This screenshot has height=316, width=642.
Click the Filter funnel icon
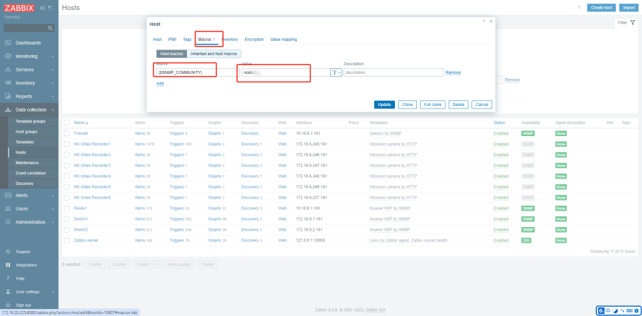point(633,23)
